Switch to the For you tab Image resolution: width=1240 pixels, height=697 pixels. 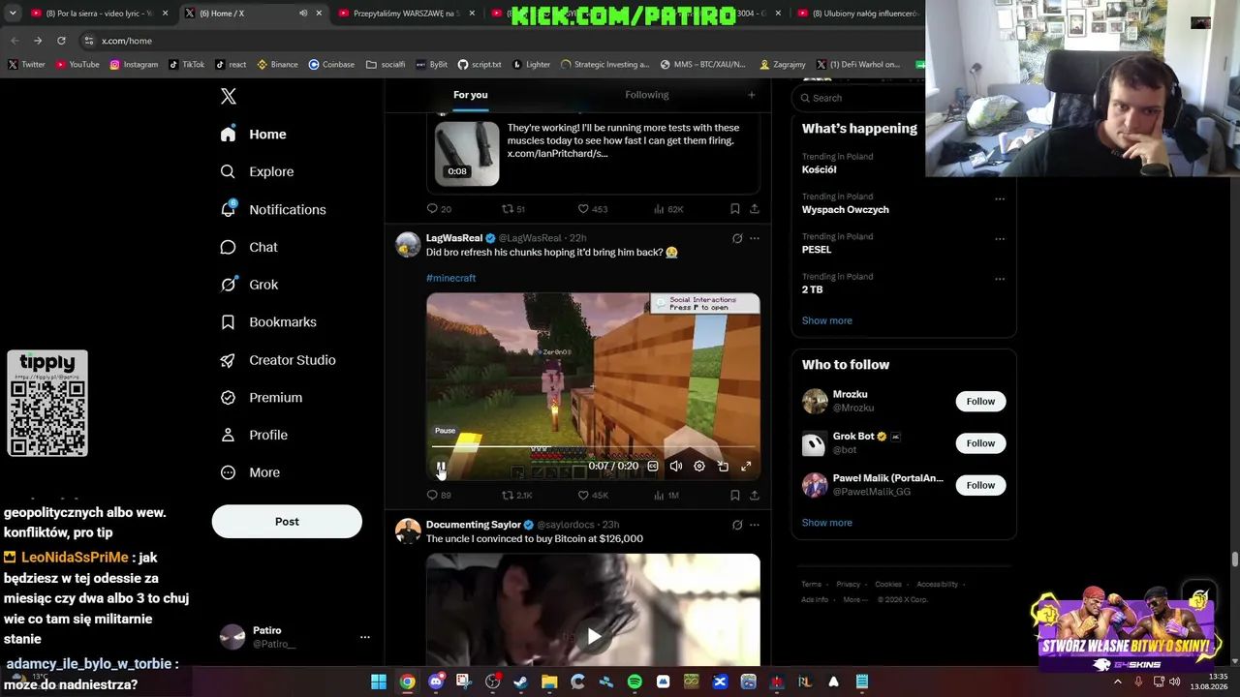(470, 95)
